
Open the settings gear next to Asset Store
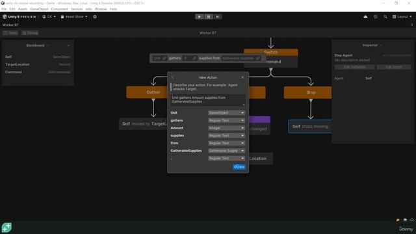click(x=95, y=17)
